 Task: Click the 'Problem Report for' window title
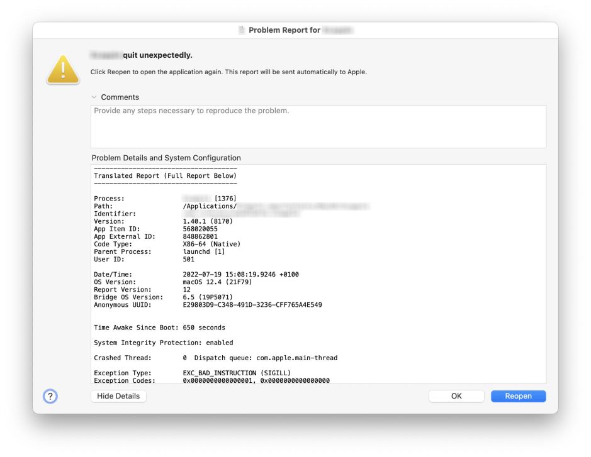(284, 30)
